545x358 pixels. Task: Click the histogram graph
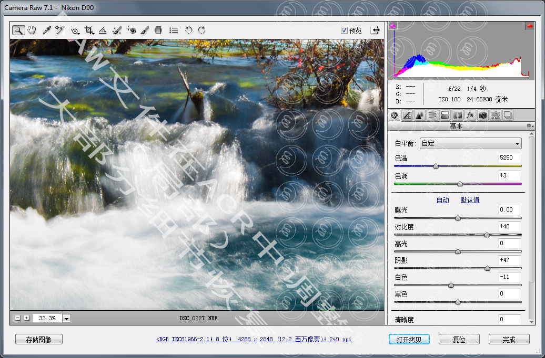(461, 50)
